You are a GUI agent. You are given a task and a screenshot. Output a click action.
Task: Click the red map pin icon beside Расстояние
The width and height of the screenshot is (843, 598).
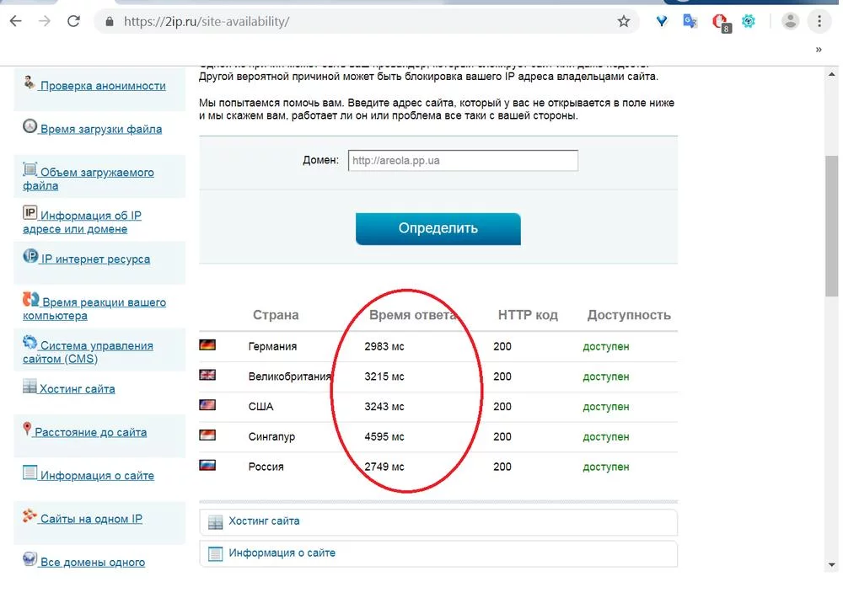pyautogui.click(x=27, y=429)
